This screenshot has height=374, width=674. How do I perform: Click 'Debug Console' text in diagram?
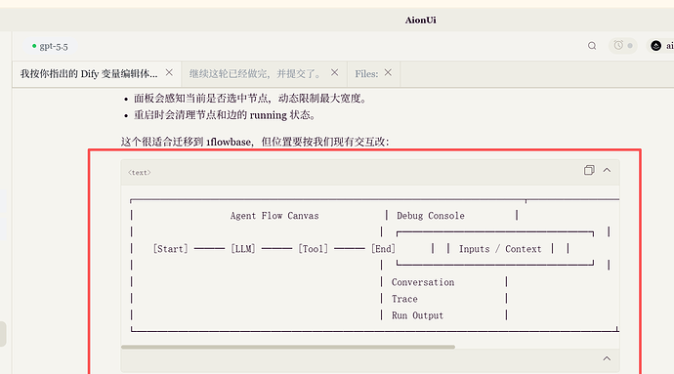point(430,216)
